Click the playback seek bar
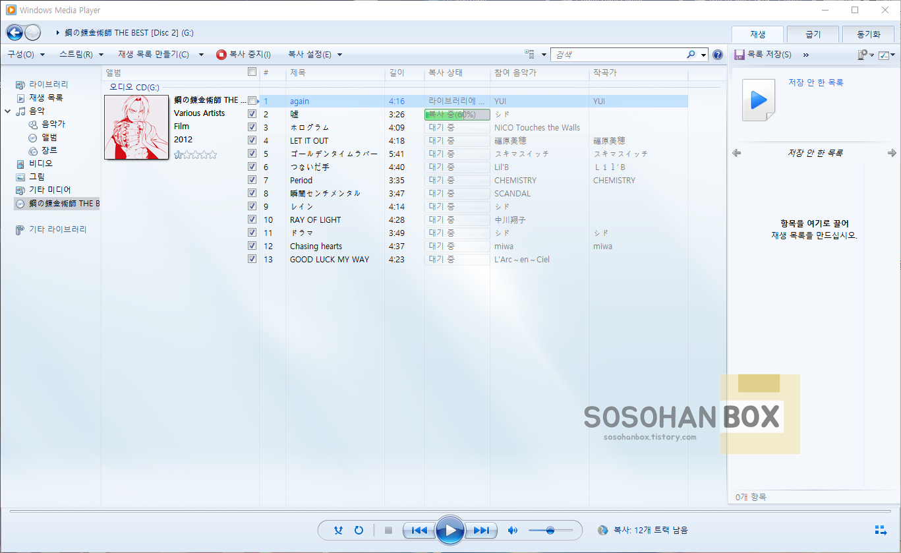Screen dimensions: 901x553 pos(450,511)
